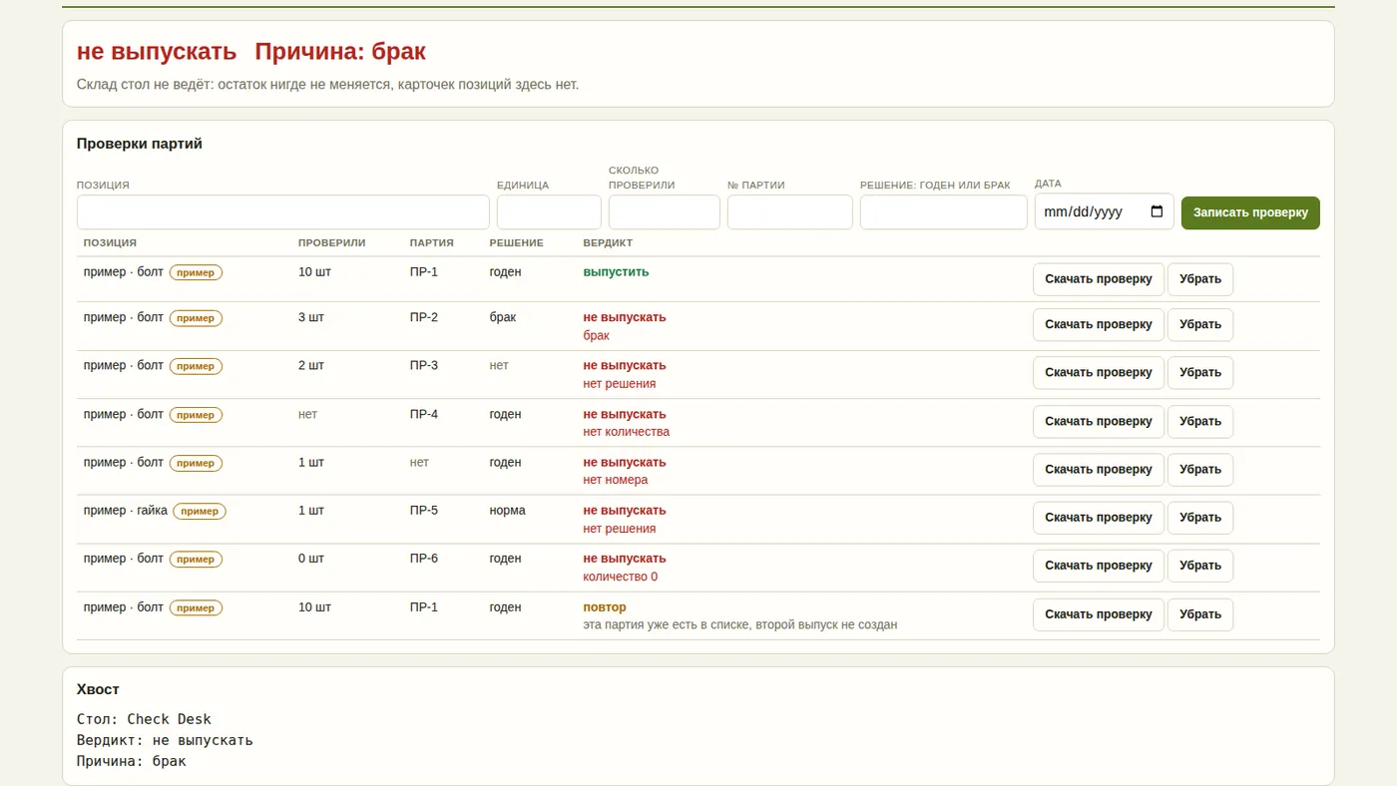Download the check for batch ПР-2

tap(1099, 325)
